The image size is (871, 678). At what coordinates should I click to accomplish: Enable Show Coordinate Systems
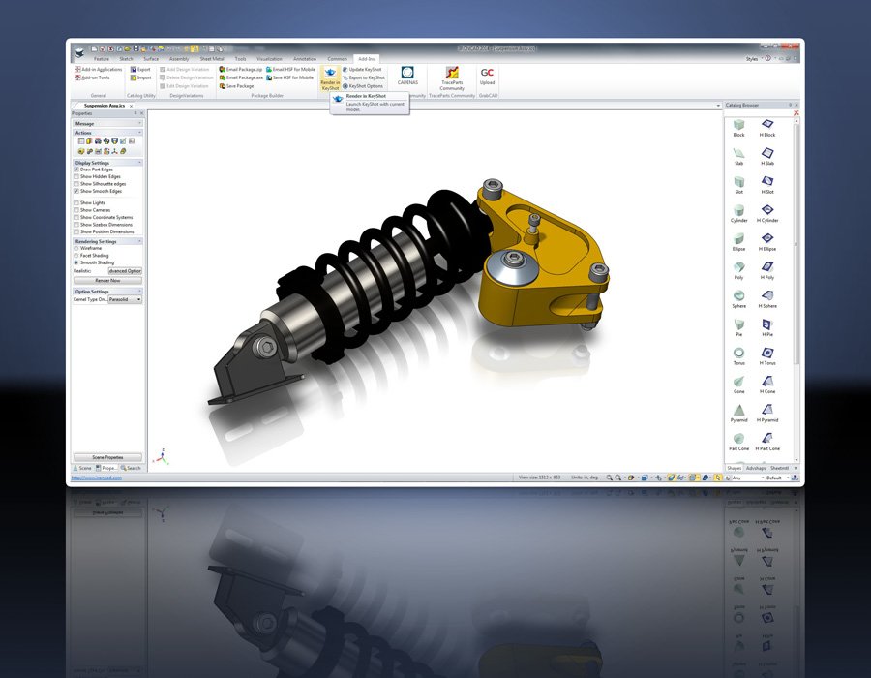point(76,217)
